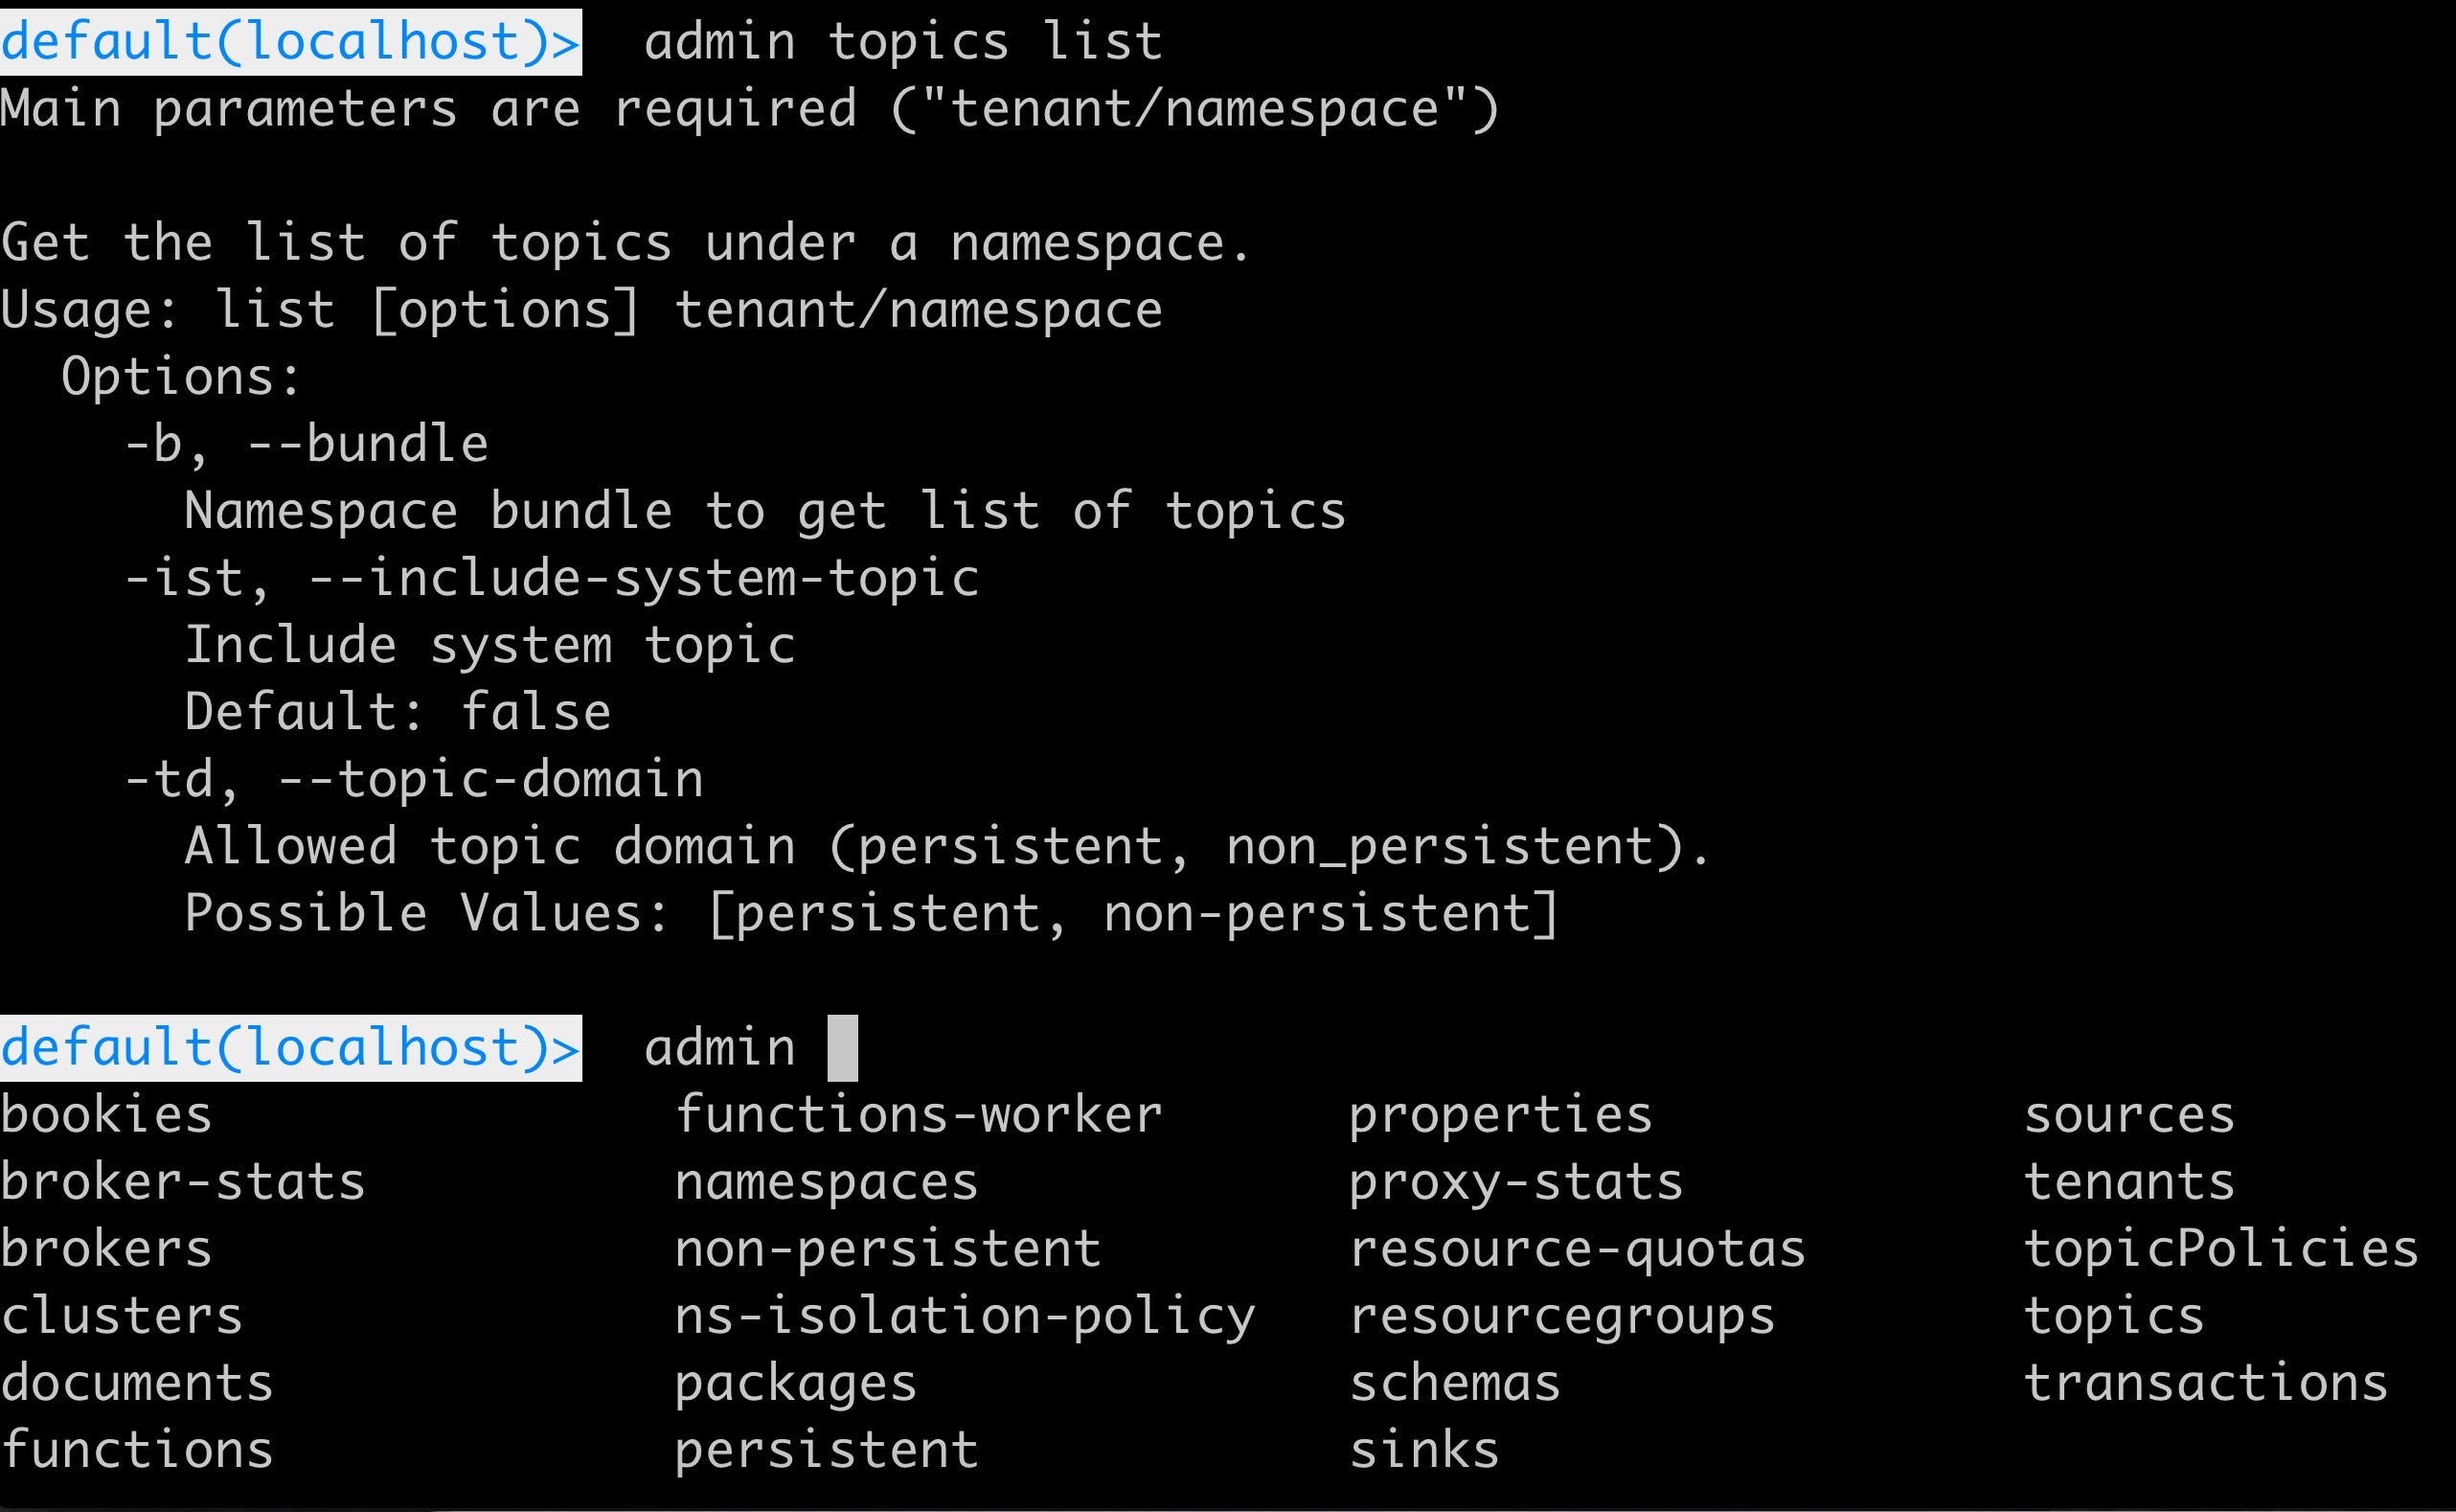The width and height of the screenshot is (2456, 1512).
Task: Click the 'transactions' suggestion
Action: click(x=2206, y=1383)
